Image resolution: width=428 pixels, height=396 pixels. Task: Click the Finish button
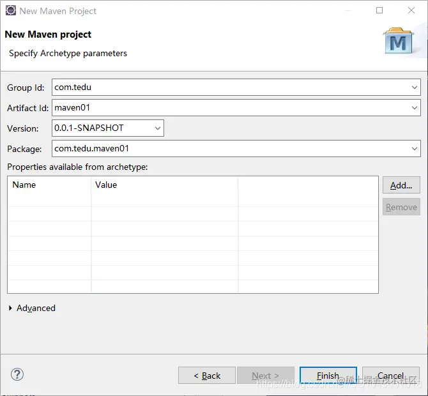point(328,376)
